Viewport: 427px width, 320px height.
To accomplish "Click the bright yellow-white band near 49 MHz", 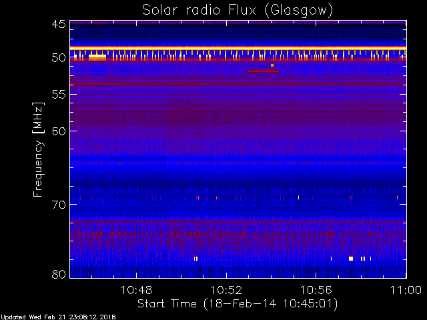I will pyautogui.click(x=238, y=49).
